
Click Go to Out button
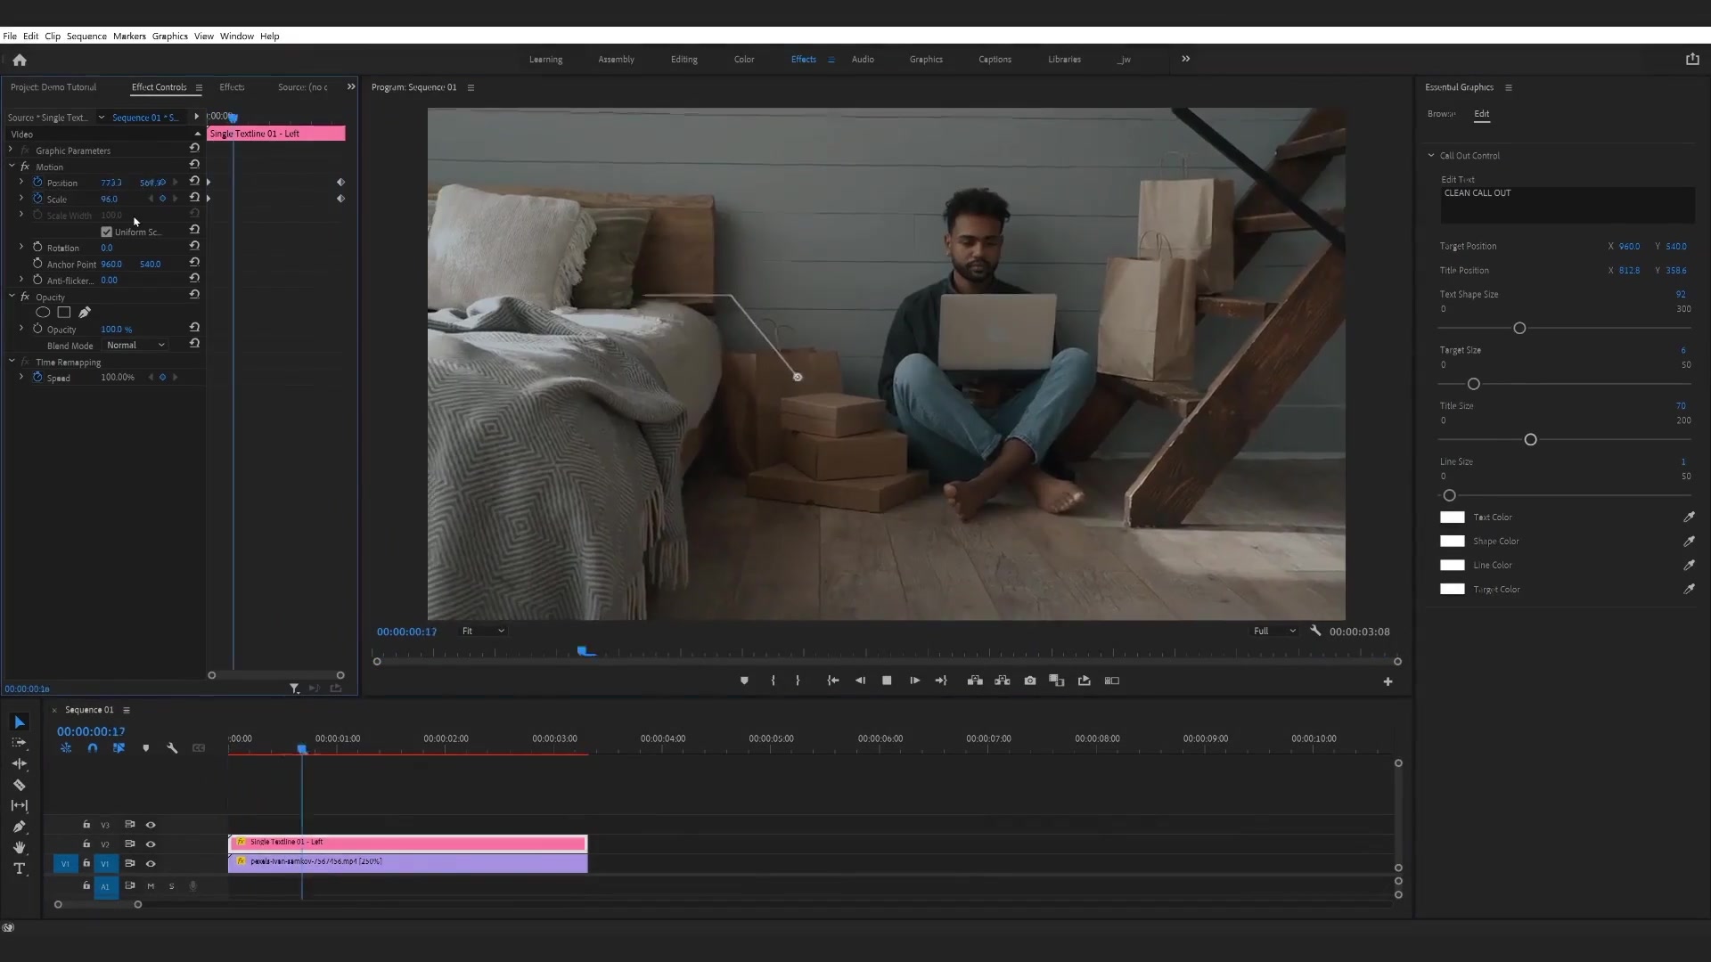tap(941, 681)
